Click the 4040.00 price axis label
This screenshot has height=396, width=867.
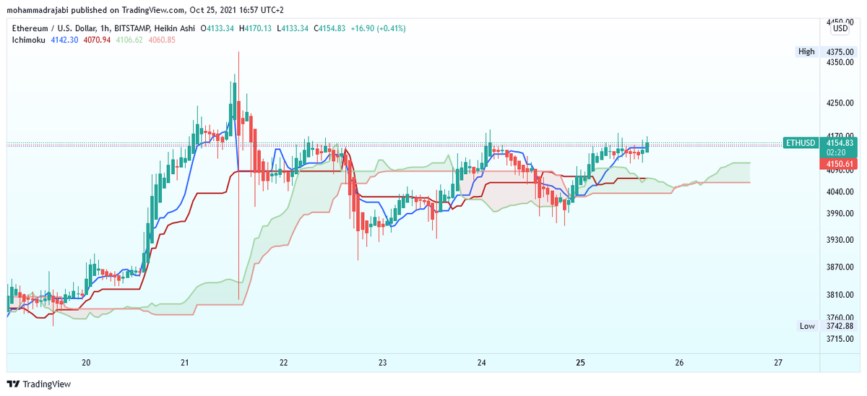[x=841, y=191]
